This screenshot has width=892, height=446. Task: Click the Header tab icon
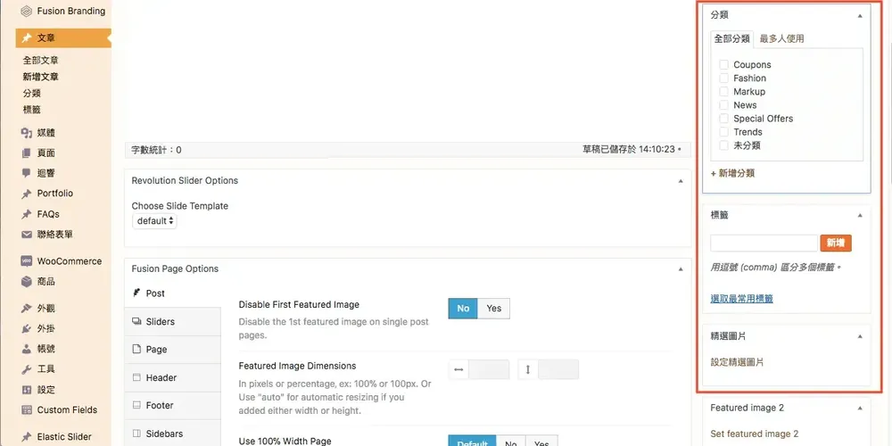[x=136, y=377]
